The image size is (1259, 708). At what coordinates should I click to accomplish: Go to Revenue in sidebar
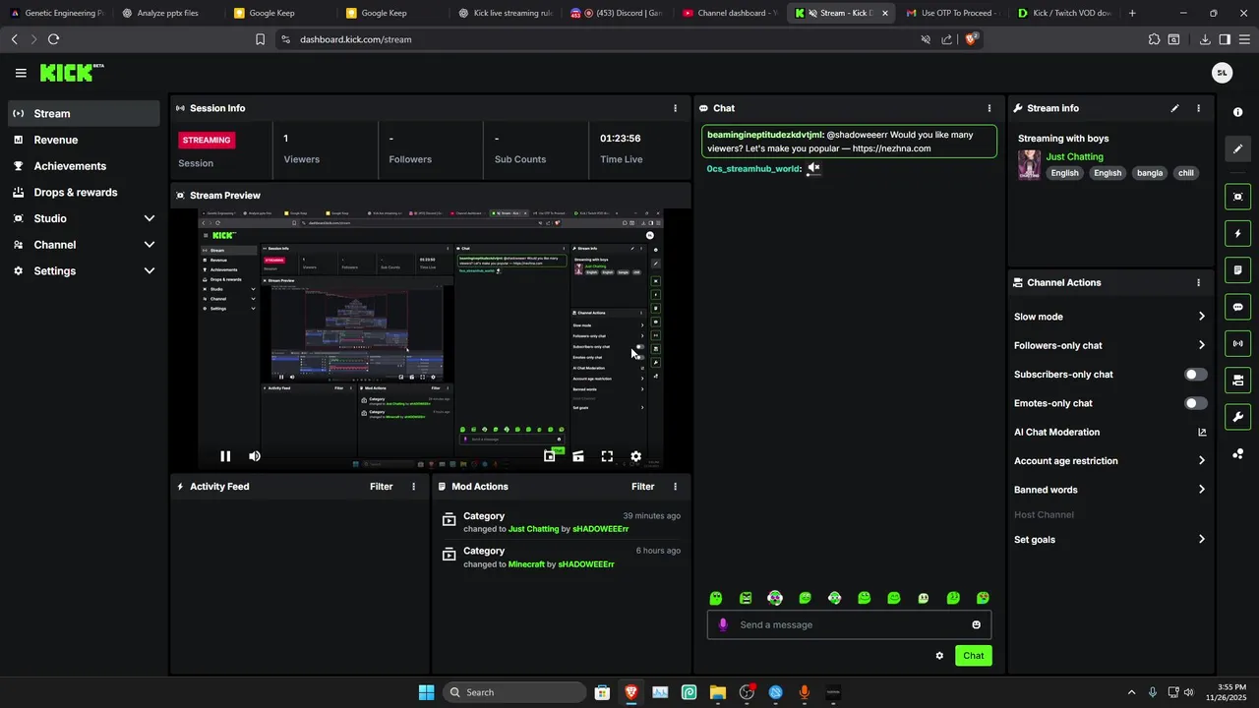point(84,140)
